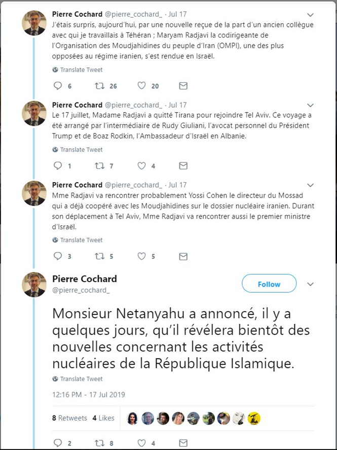Image resolution: width=337 pixels, height=450 pixels.
Task: Share the second tweet via Direct Message
Action: click(183, 166)
